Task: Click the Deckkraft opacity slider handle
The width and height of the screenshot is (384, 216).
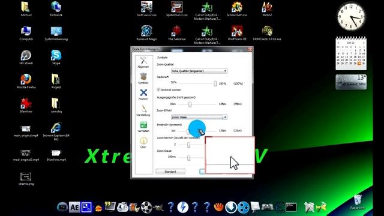Action: click(x=215, y=83)
